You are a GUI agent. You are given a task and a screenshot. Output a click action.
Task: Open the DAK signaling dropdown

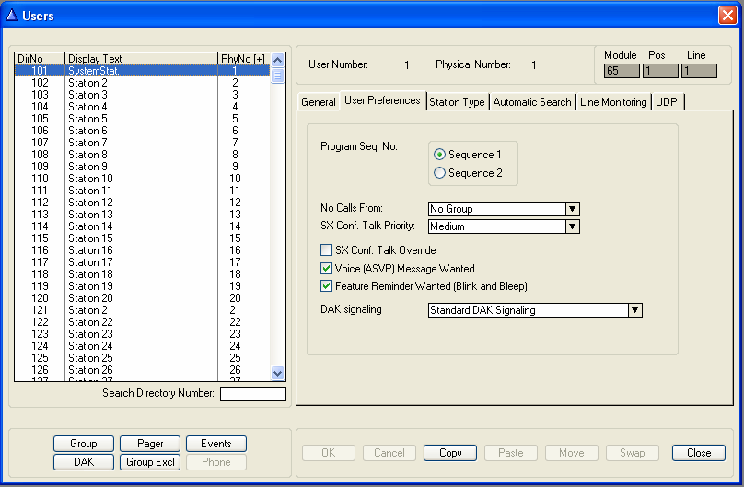click(634, 310)
